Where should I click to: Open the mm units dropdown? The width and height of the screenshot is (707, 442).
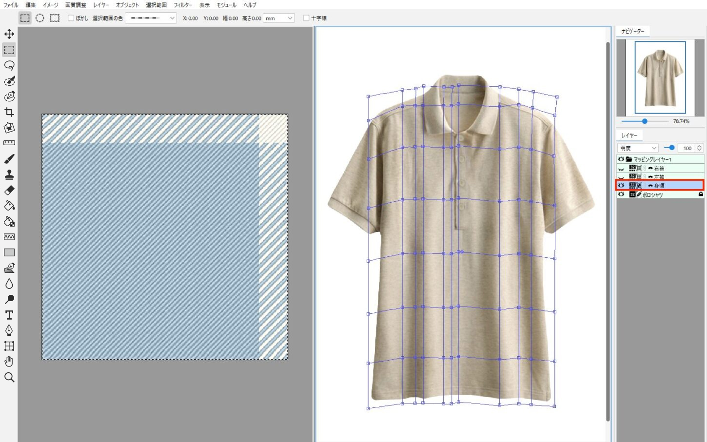(x=279, y=18)
